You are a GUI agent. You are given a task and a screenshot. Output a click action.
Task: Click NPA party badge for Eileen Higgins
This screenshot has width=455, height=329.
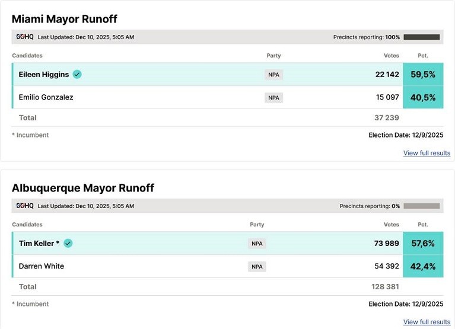[273, 75]
